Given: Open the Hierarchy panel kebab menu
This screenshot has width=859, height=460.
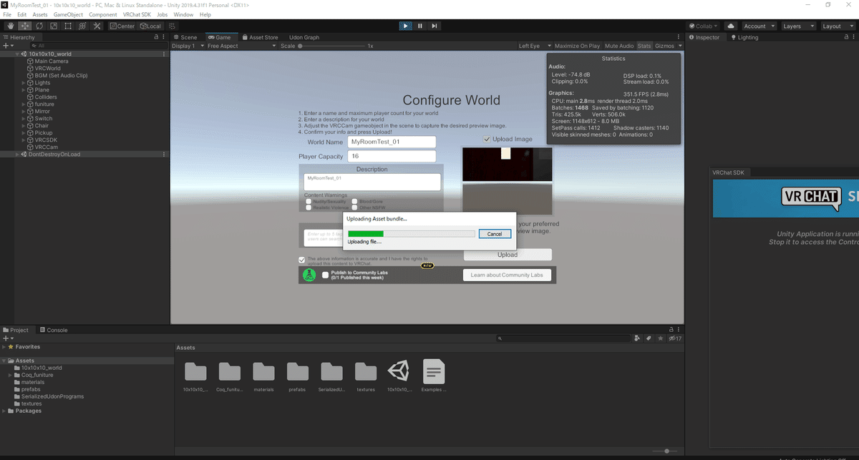Looking at the screenshot, I should pyautogui.click(x=165, y=37).
